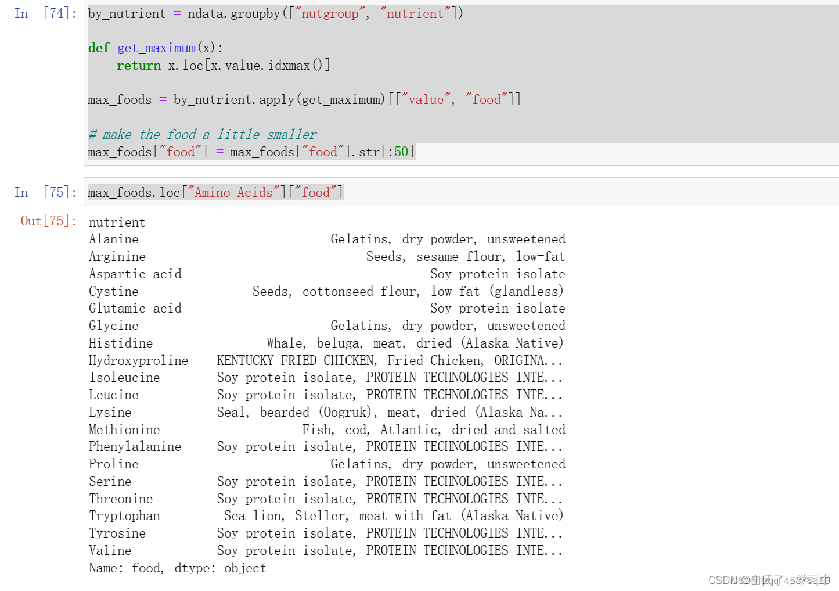The height and width of the screenshot is (591, 839).
Task: Click the In [74] cell prompt
Action: click(45, 13)
